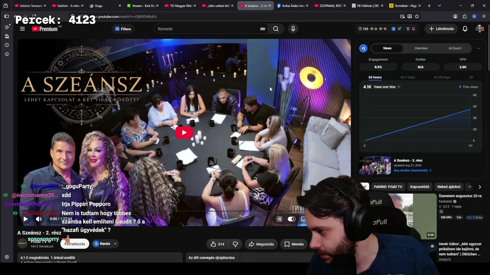Click the Megosztás share button
490x275 pixels.
coord(261,244)
